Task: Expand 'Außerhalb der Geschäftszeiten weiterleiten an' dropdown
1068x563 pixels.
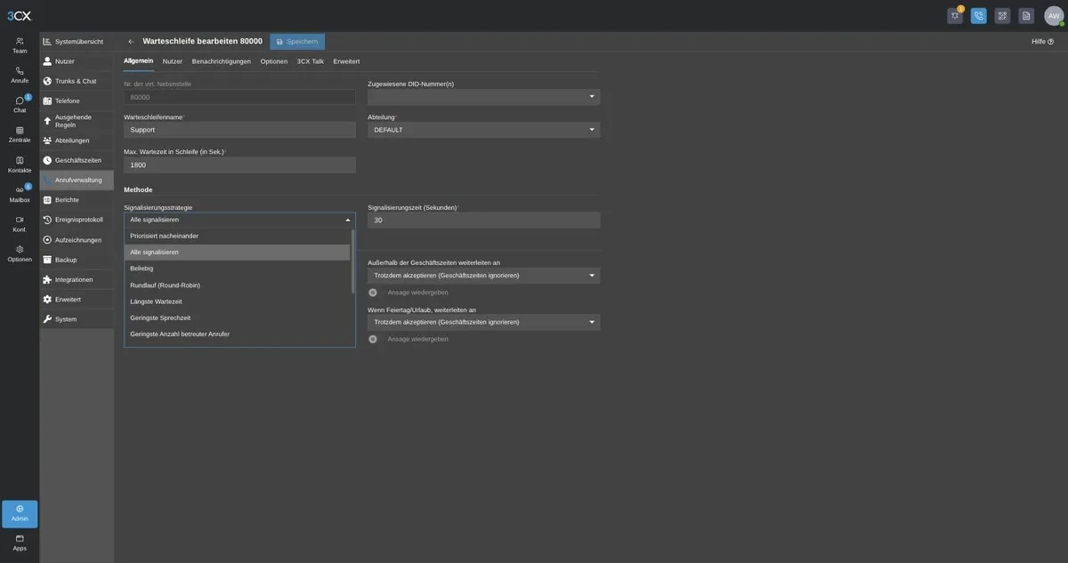Action: coord(483,276)
